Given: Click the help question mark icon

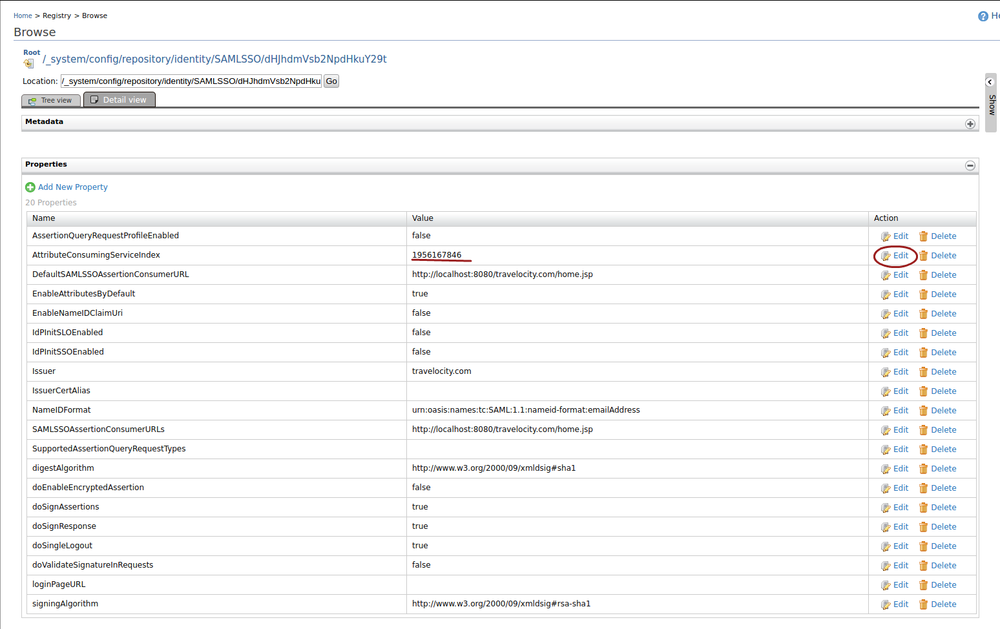Looking at the screenshot, I should point(983,16).
